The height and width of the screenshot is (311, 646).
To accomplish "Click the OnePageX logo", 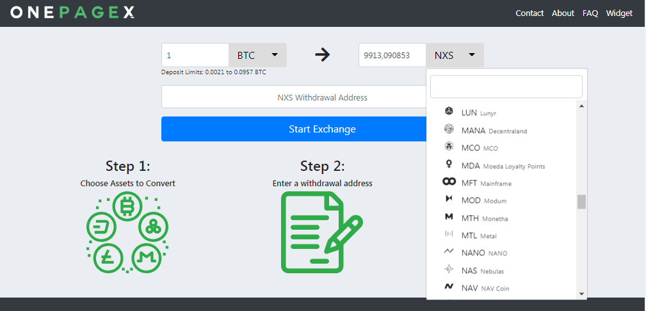I will pyautogui.click(x=72, y=12).
